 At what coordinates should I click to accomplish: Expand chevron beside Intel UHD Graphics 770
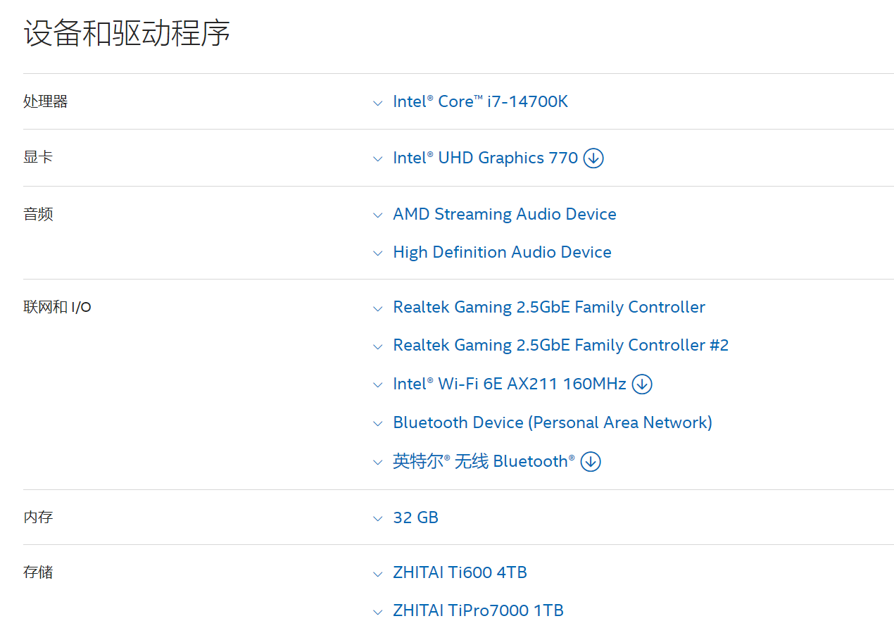pos(378,159)
